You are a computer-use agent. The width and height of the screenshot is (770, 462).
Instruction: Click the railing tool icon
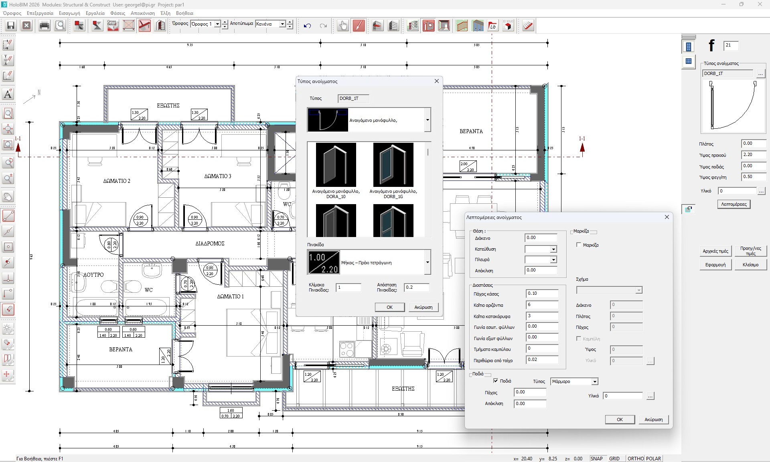coord(462,26)
